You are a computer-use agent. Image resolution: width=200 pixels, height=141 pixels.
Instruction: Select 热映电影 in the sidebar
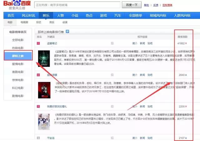click(x=18, y=48)
